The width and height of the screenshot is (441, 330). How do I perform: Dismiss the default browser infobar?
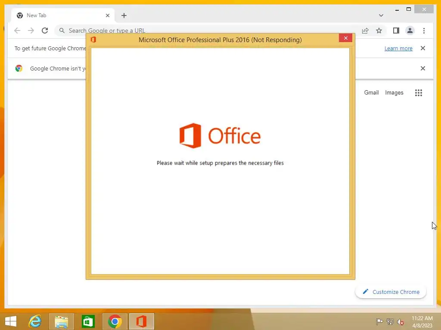(423, 68)
